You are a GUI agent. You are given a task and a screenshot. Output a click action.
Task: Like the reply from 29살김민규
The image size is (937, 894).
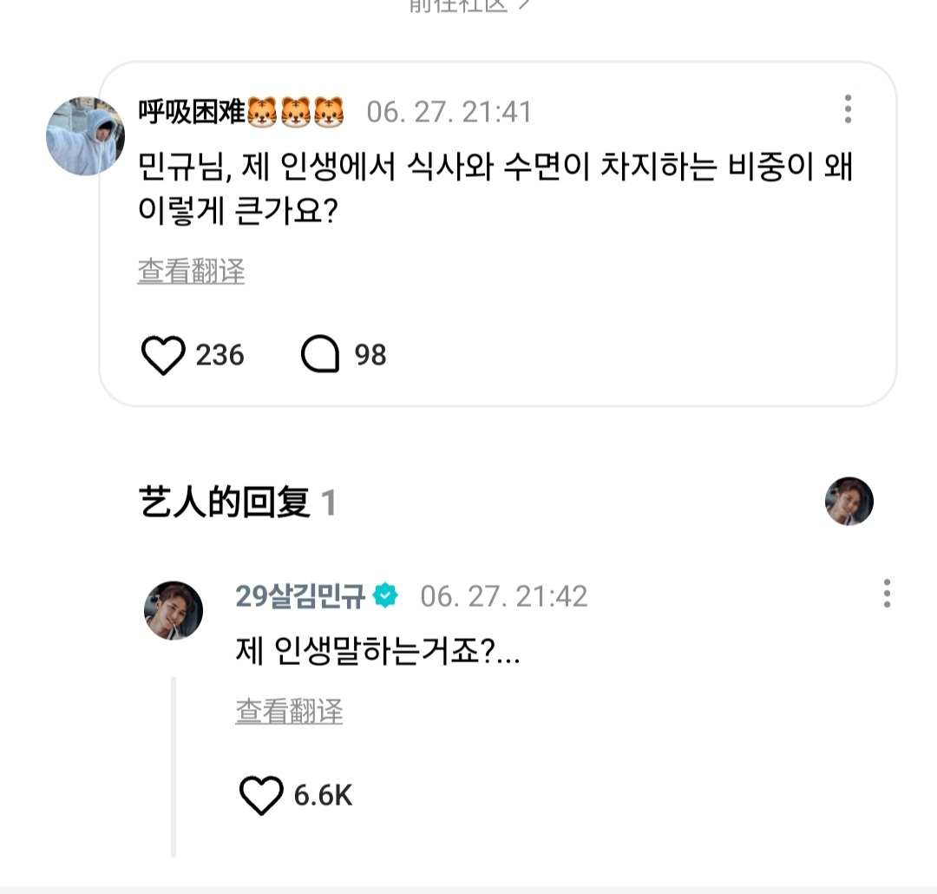261,795
